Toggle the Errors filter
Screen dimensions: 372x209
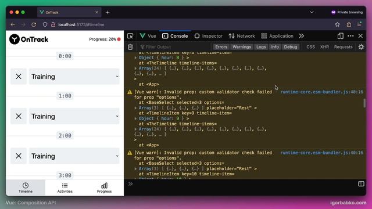221,47
